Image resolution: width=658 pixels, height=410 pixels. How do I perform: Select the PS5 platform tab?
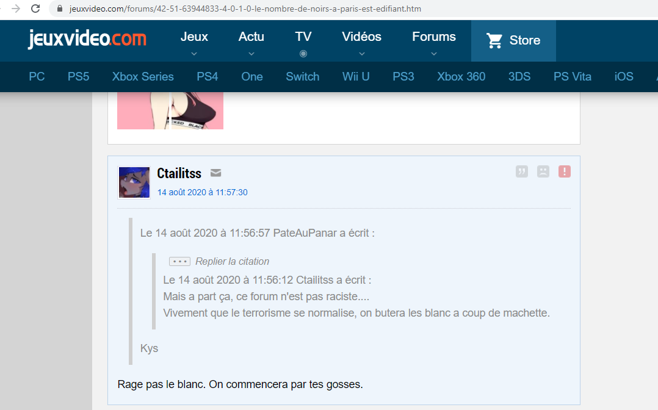[79, 76]
